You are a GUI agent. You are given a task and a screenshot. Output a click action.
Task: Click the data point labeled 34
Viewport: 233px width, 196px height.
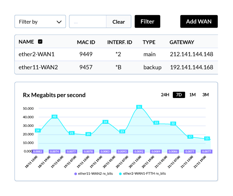pos(105,122)
